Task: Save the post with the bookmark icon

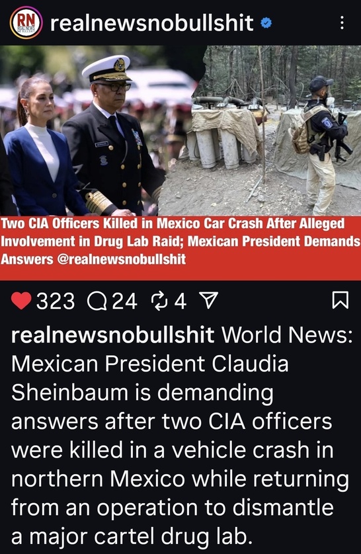Action: click(x=341, y=300)
